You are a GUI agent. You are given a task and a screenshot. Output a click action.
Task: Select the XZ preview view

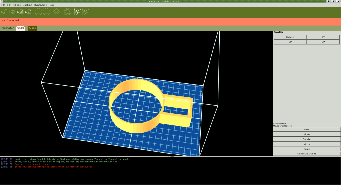coord(290,42)
